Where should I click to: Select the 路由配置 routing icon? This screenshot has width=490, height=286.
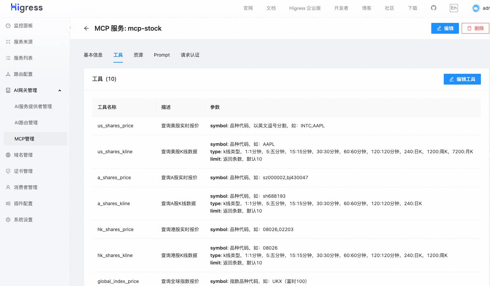tap(7, 74)
